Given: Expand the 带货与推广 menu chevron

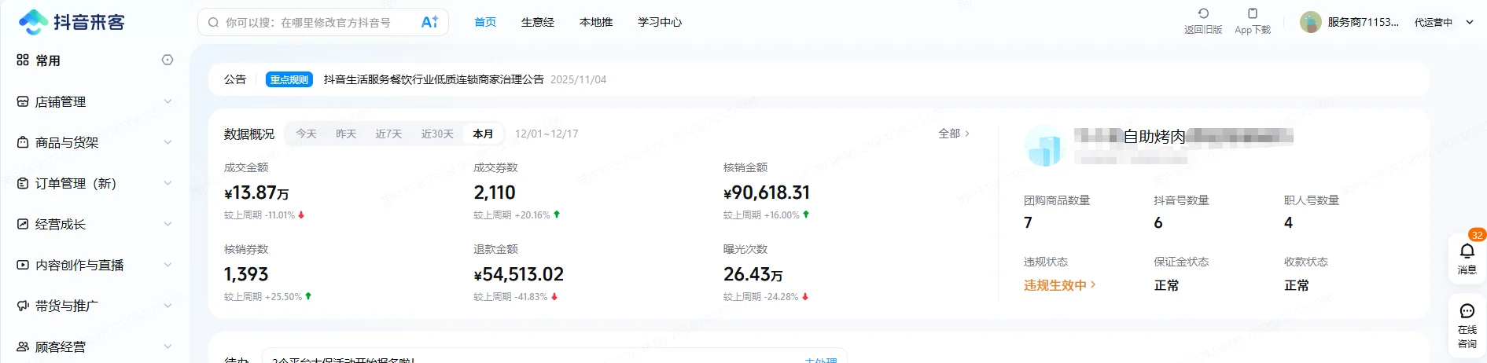Looking at the screenshot, I should coord(167,306).
